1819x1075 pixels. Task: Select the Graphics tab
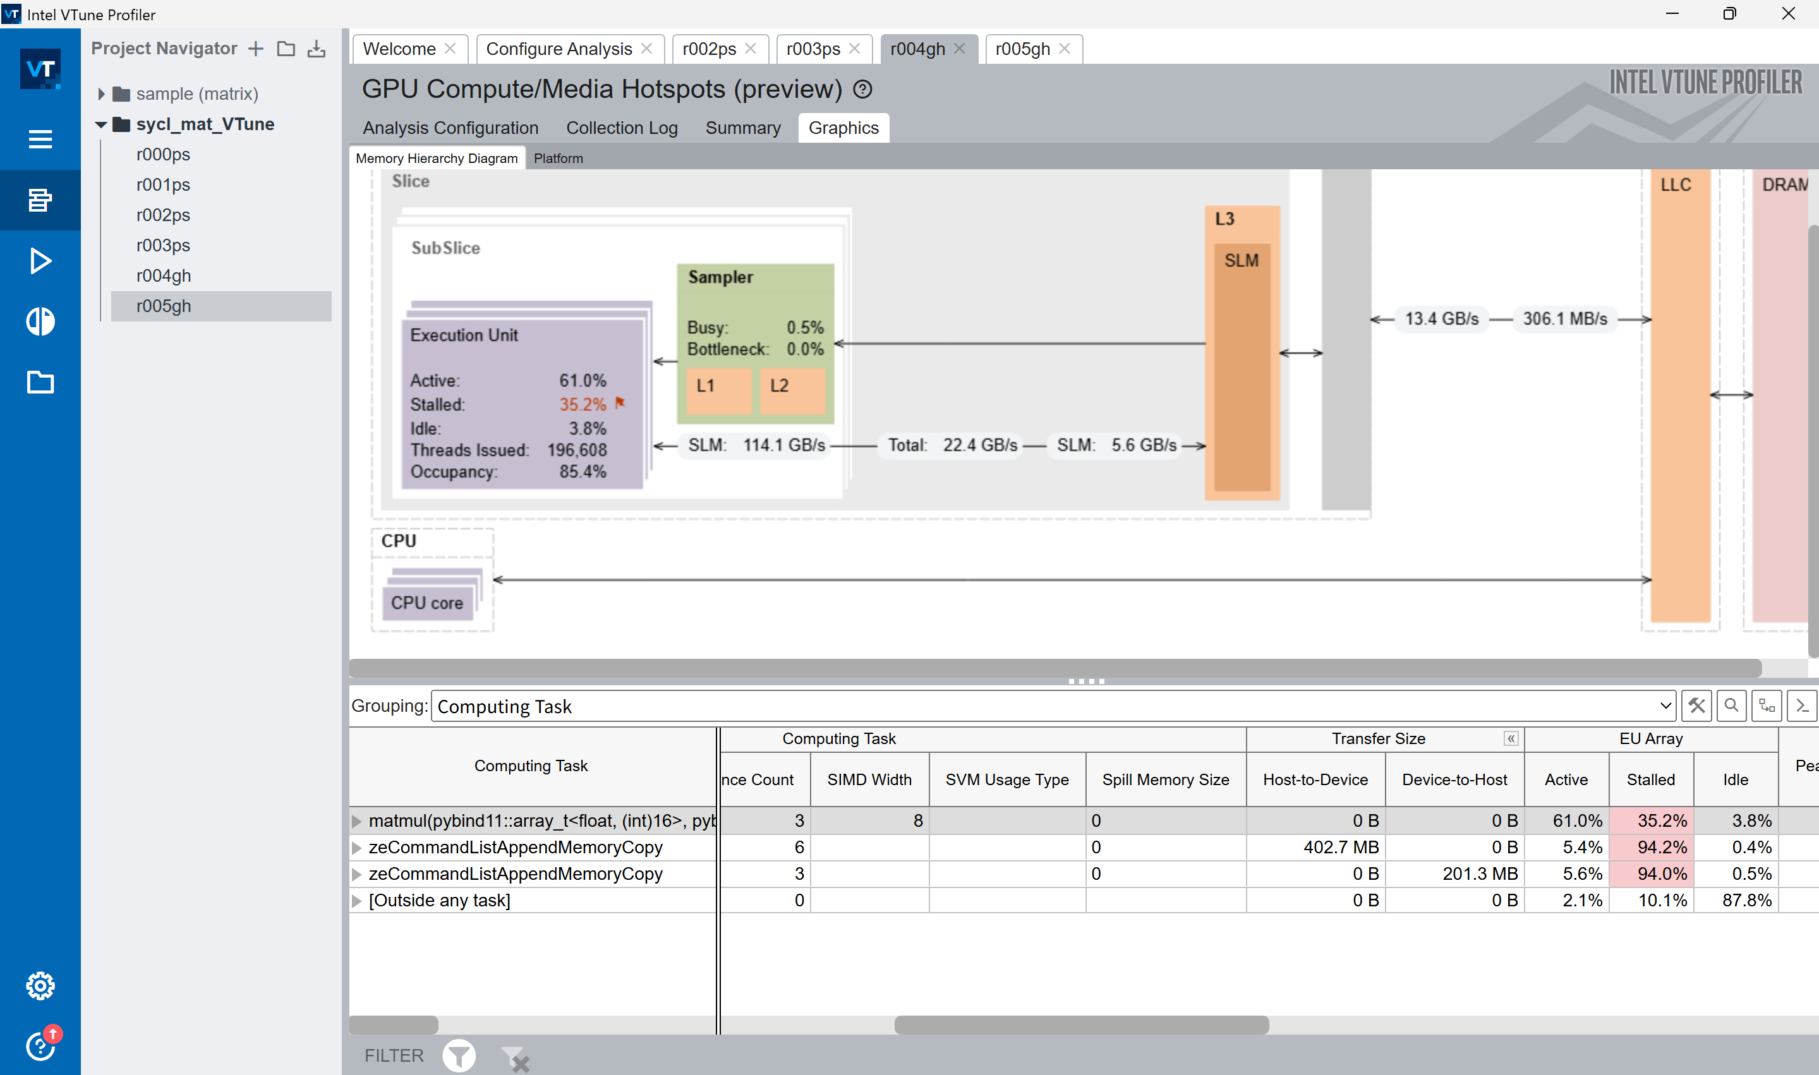[843, 128]
